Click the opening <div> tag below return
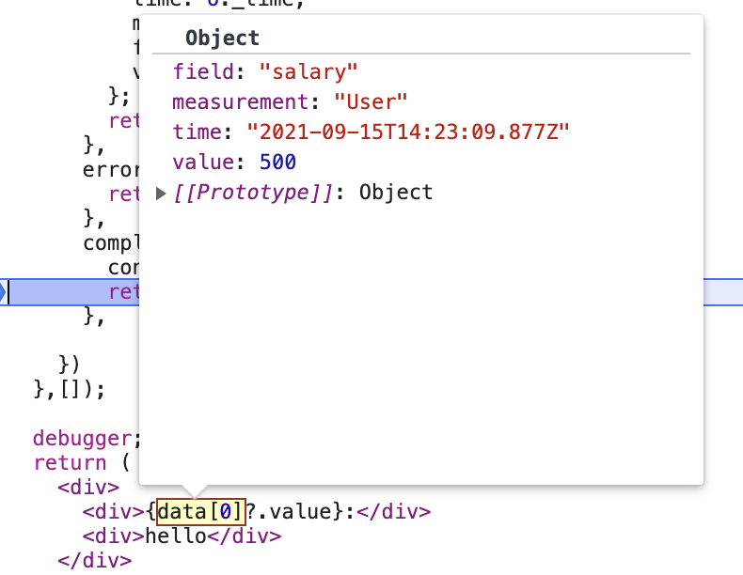743x575 pixels. pos(88,487)
